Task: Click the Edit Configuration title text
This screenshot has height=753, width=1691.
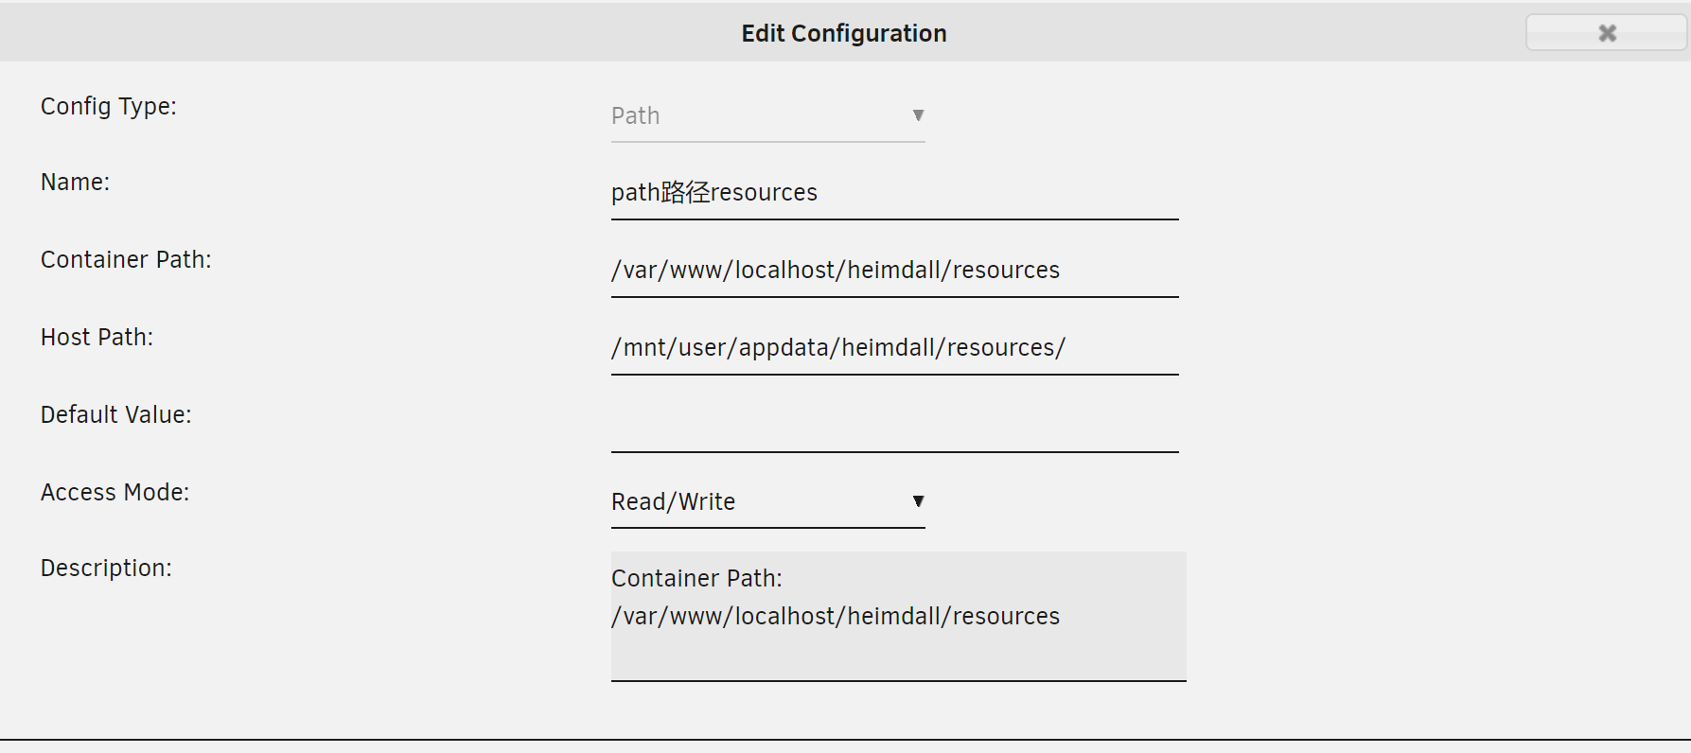Action: click(x=844, y=34)
